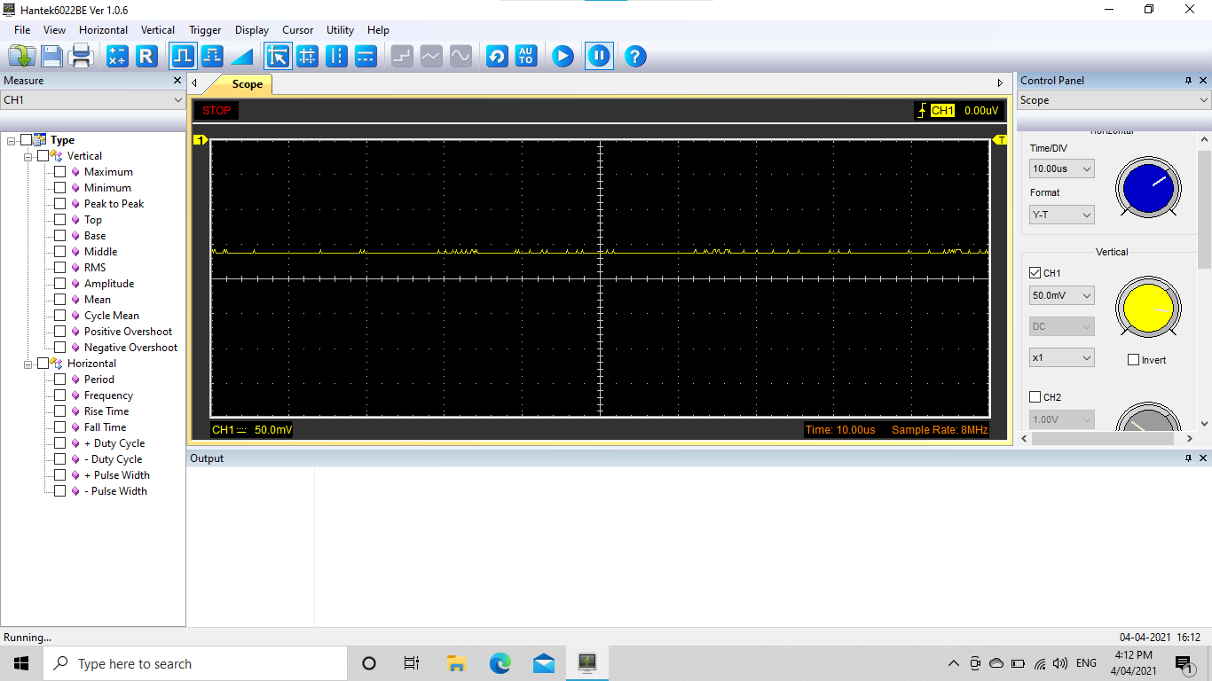
Task: Open the Trigger menu
Action: pos(205,30)
